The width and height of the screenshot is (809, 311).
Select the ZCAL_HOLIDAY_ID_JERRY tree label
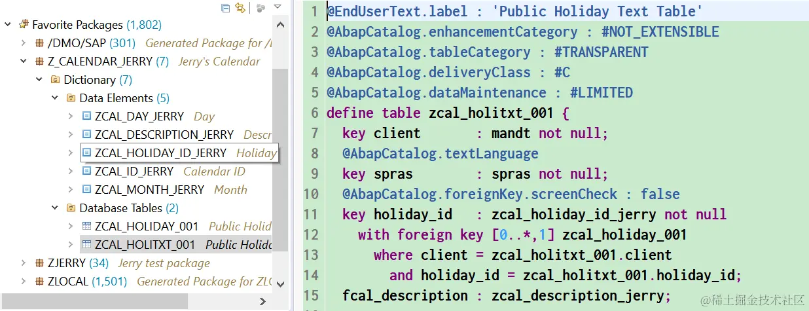(x=160, y=153)
